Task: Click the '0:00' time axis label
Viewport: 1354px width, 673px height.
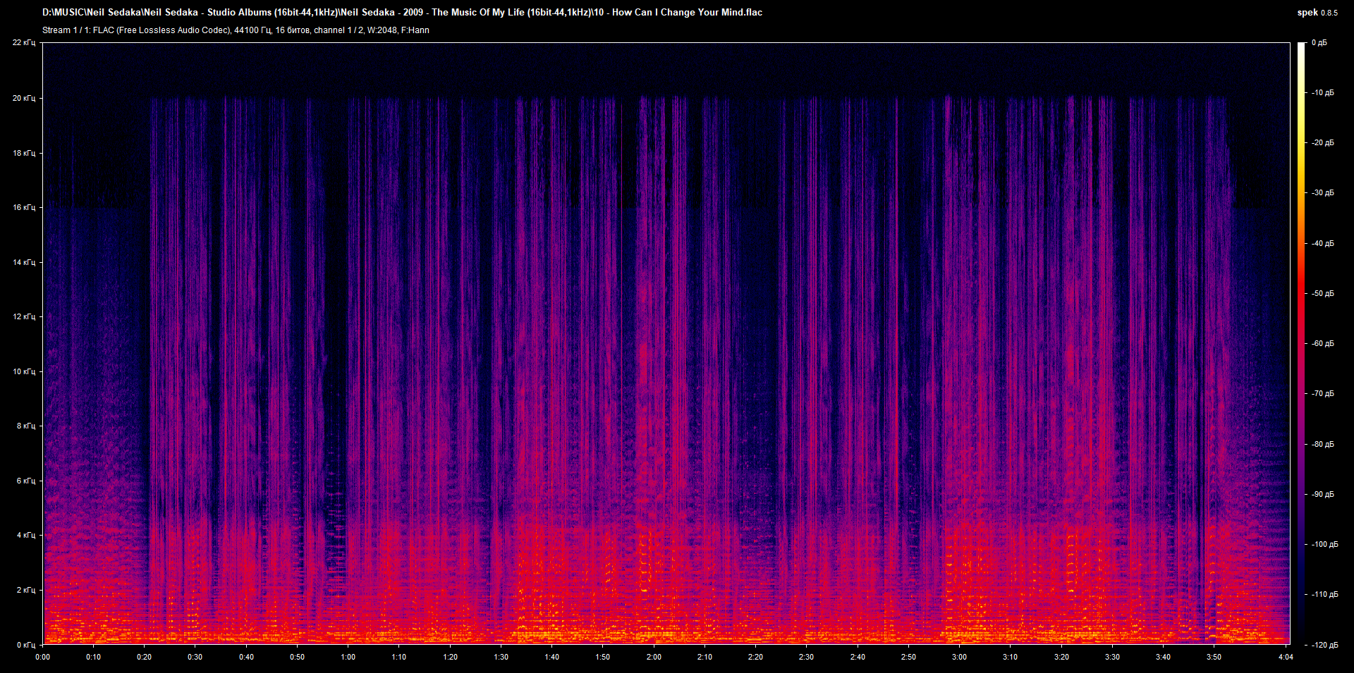Action: tap(43, 657)
